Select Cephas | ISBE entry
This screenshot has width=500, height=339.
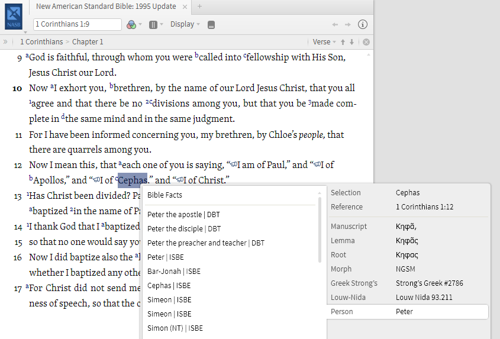tap(169, 285)
